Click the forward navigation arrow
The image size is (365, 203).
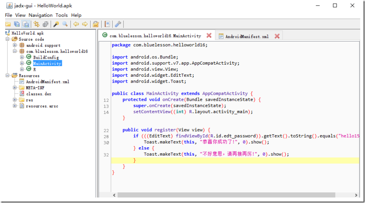[x=85, y=24]
